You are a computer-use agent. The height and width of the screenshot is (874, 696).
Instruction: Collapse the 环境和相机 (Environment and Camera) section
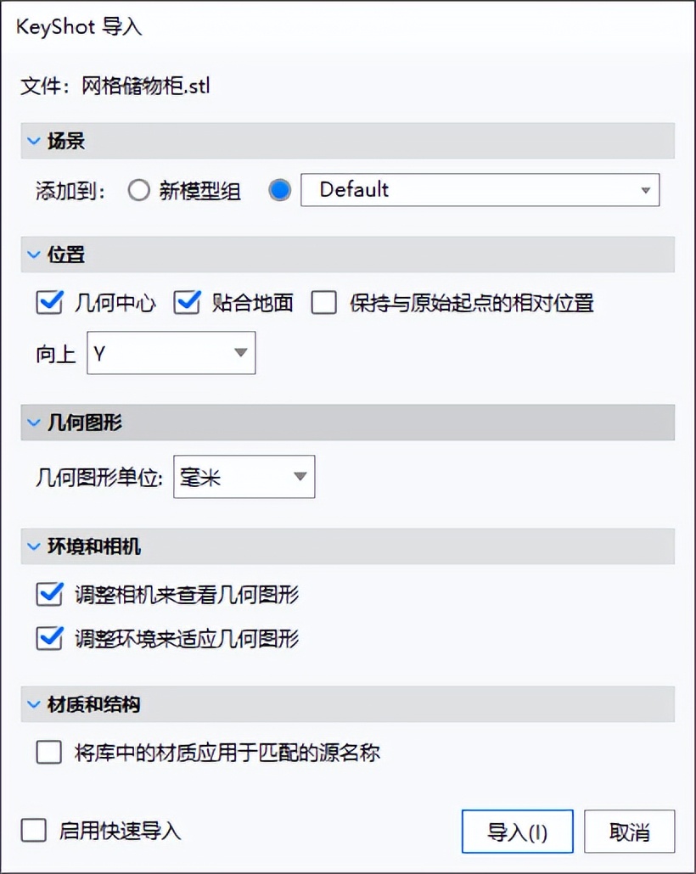tap(33, 546)
